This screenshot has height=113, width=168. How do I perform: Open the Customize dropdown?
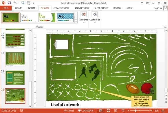tap(95, 18)
